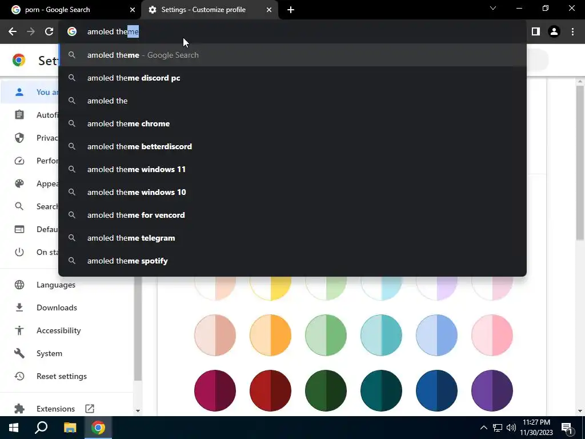Image resolution: width=585 pixels, height=439 pixels.
Task: Open File Explorer from taskbar
Action: pos(70,428)
